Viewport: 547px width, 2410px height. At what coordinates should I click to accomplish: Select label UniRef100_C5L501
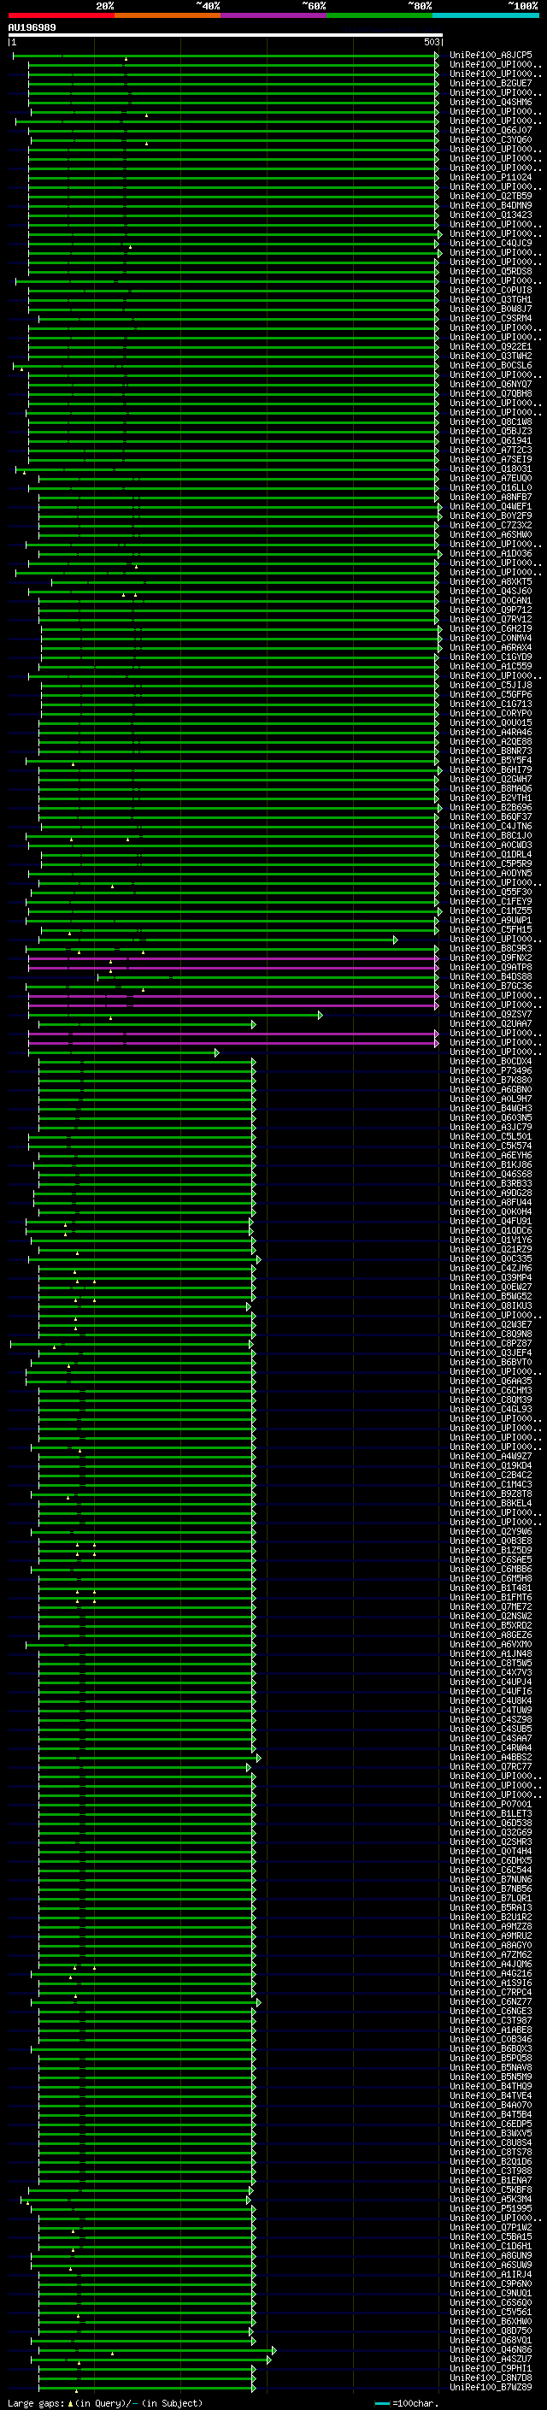[491, 1137]
